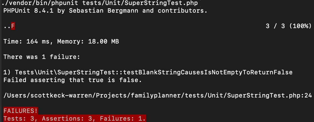Click the red F failure marker
The image size is (314, 122).
13,26
